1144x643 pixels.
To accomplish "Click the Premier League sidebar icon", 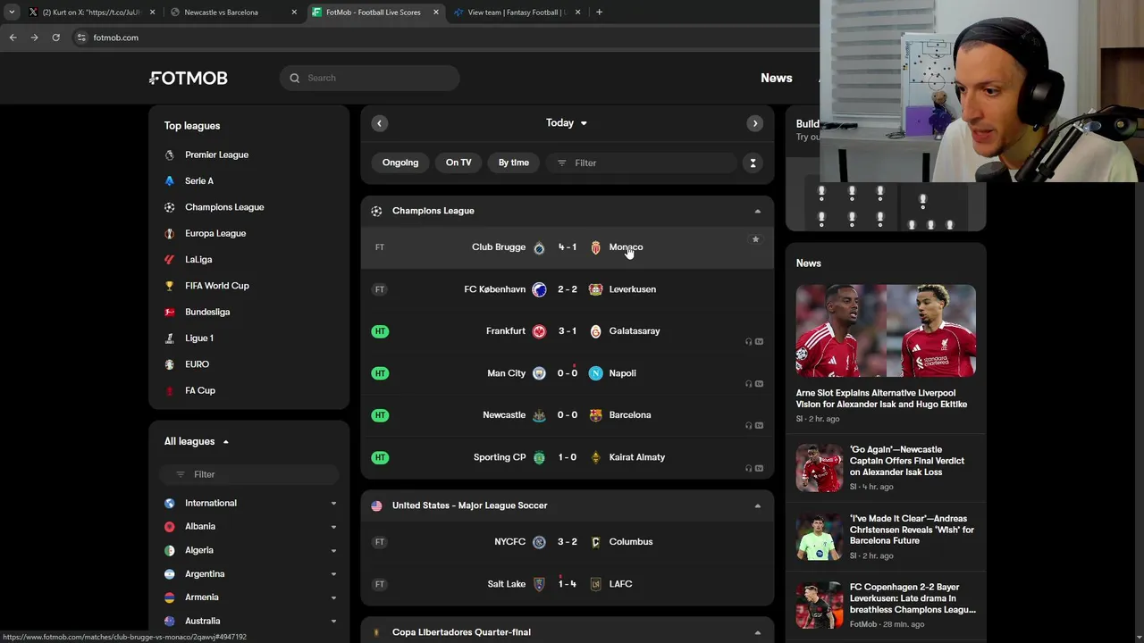I will pyautogui.click(x=169, y=154).
